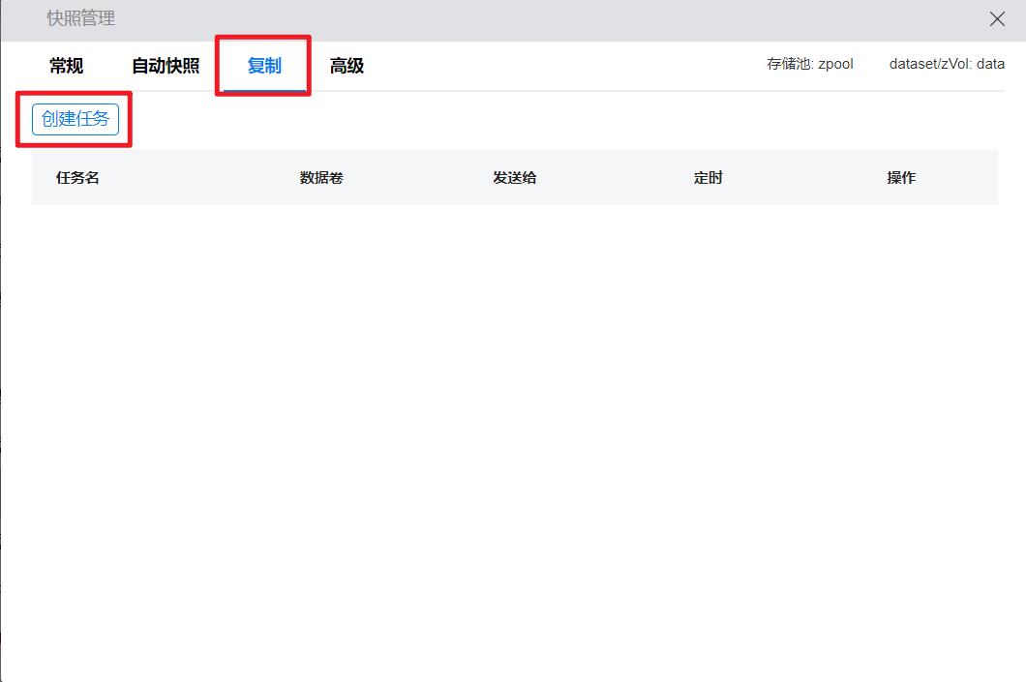Image resolution: width=1026 pixels, height=682 pixels.
Task: Open the 自动快照 tab
Action: [166, 67]
